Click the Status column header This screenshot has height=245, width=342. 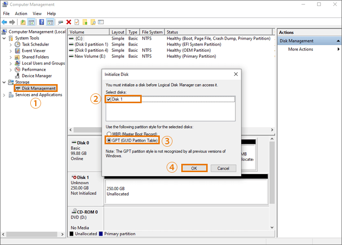point(218,32)
